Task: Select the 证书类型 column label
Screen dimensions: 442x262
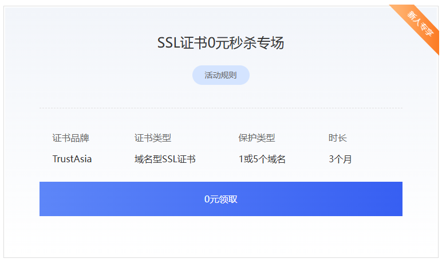Action: (152, 138)
